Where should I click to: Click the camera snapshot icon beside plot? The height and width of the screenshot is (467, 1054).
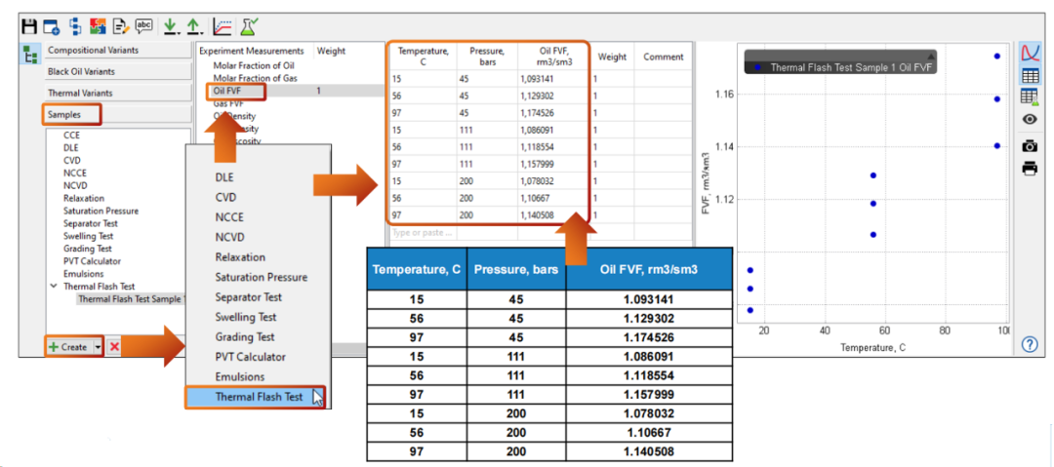pos(1029,145)
